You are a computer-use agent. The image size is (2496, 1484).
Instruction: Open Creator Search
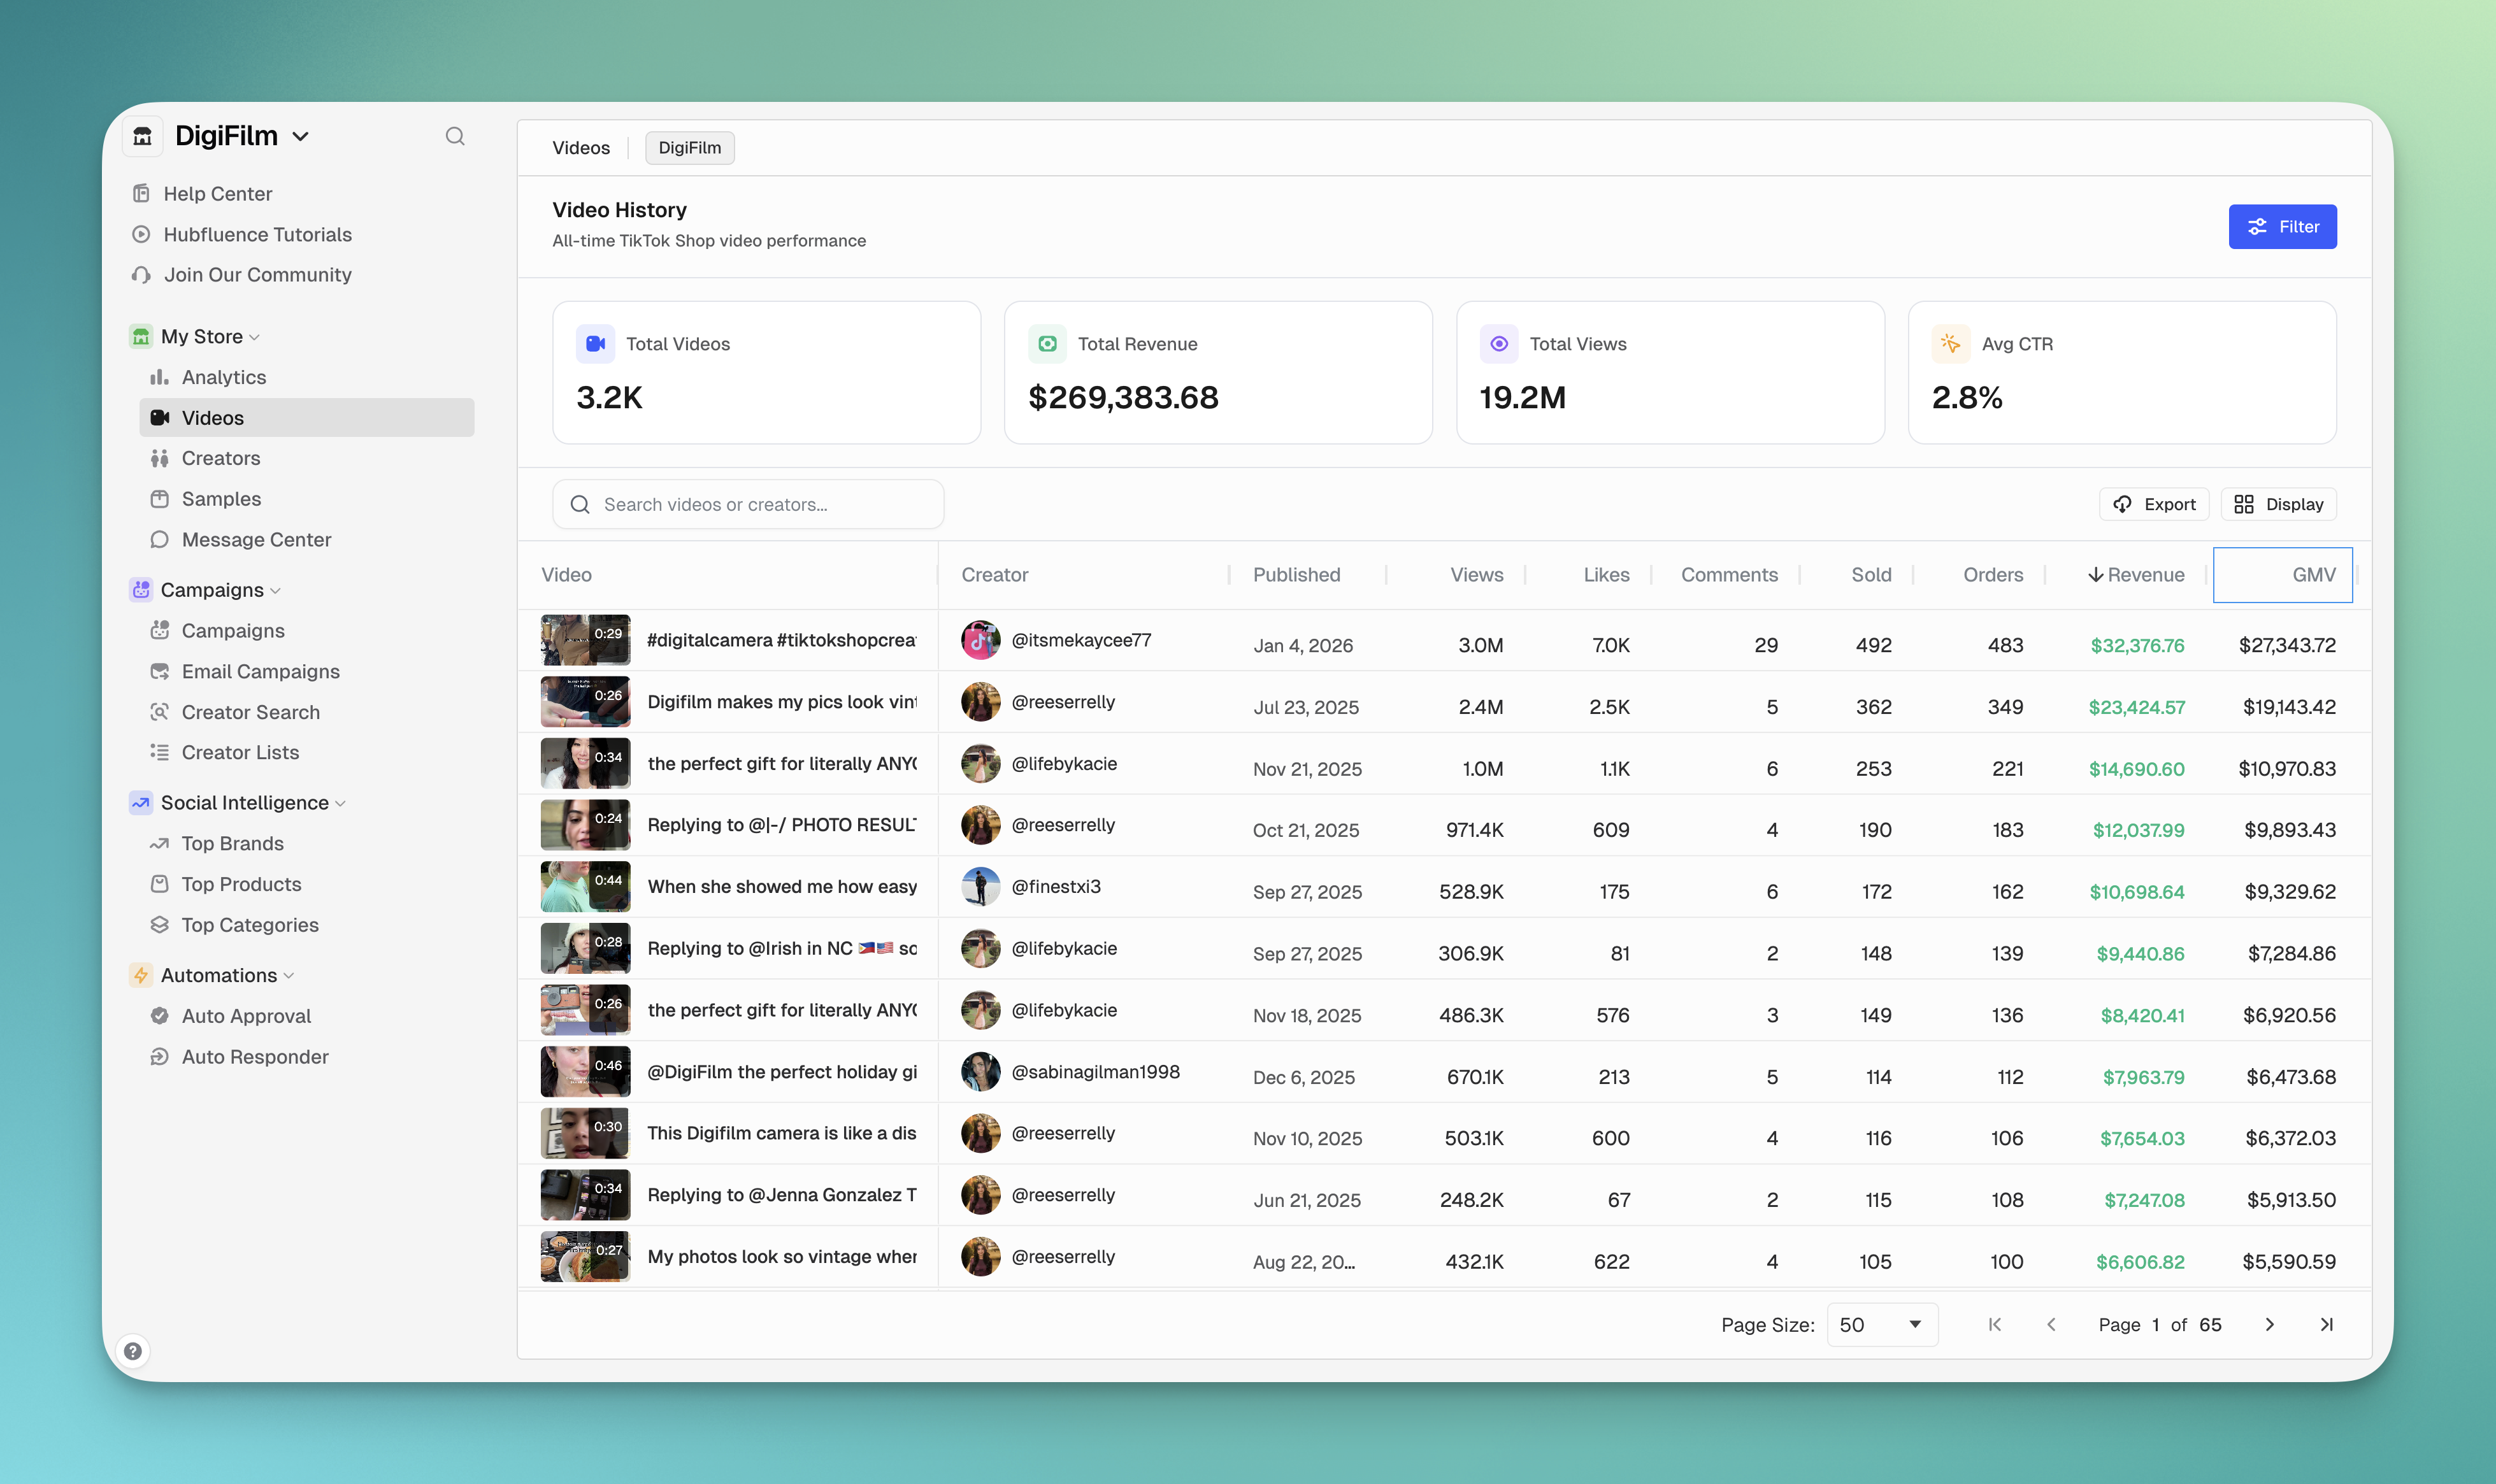pyautogui.click(x=250, y=712)
